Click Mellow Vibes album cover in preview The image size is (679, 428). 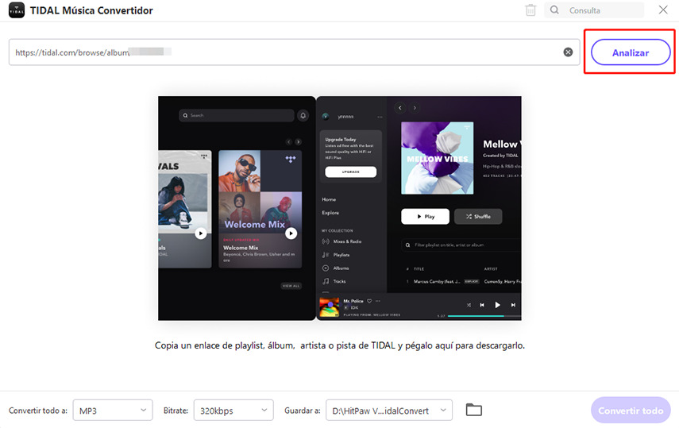[x=438, y=158]
